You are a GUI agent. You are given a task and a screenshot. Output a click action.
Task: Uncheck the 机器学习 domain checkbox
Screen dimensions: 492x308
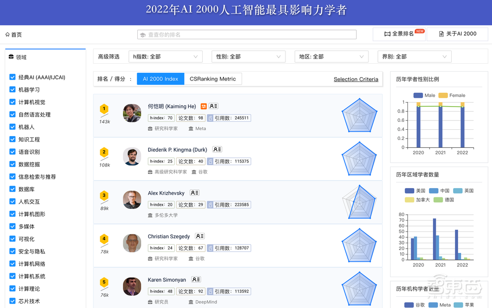(12, 89)
